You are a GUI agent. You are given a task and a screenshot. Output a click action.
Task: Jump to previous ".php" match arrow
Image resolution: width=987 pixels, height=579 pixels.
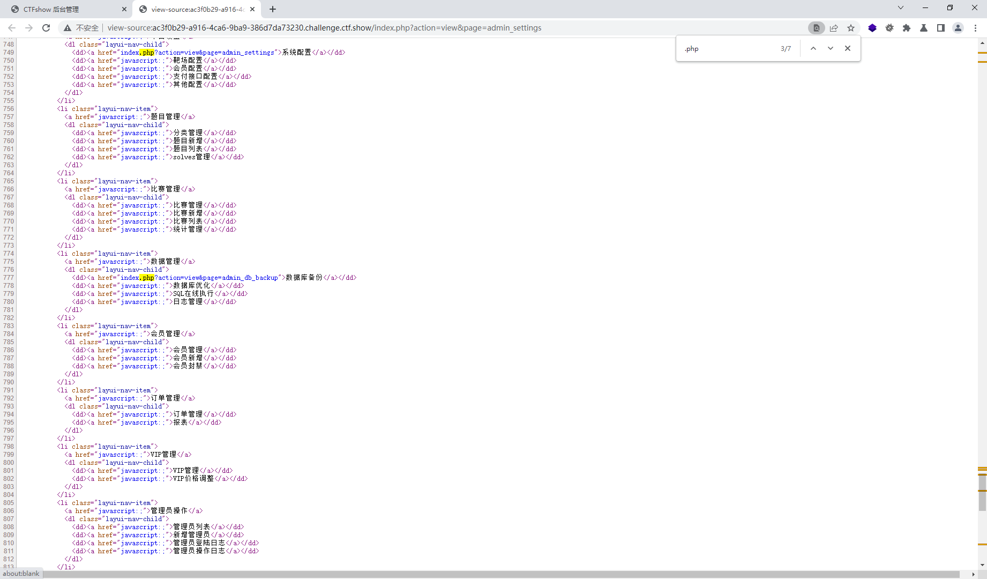[x=813, y=48]
